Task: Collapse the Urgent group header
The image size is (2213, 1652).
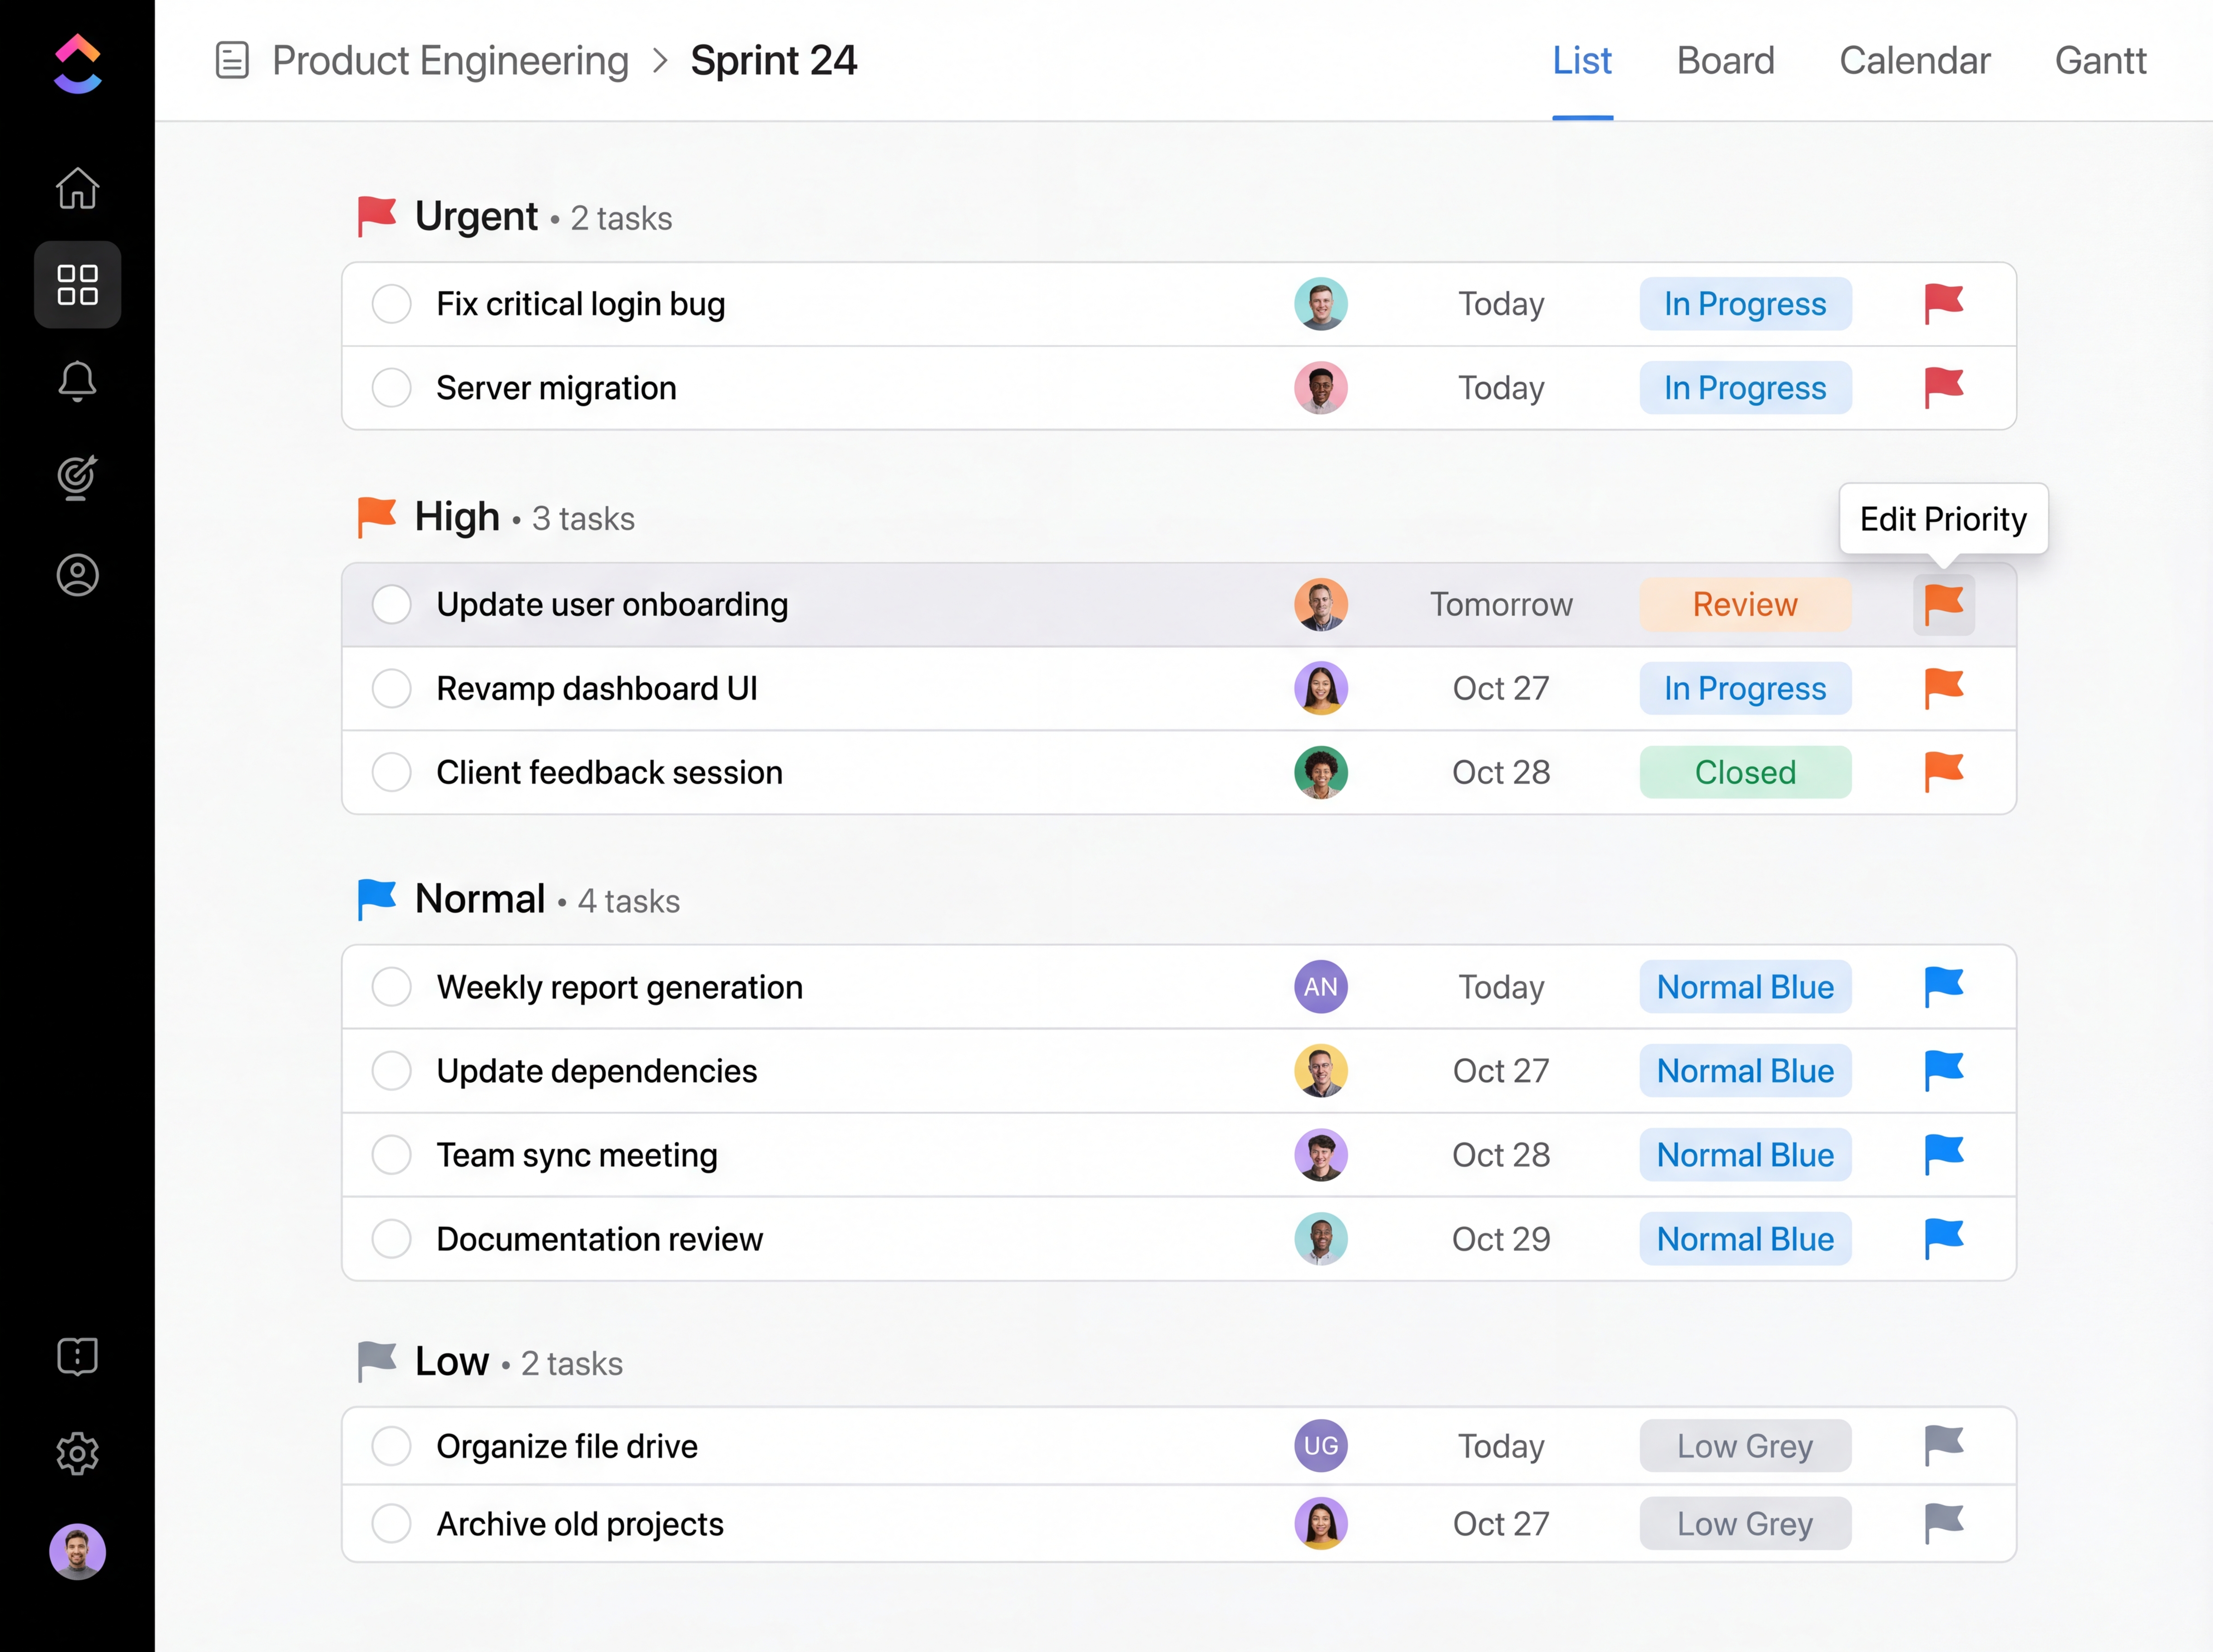Action: [476, 217]
